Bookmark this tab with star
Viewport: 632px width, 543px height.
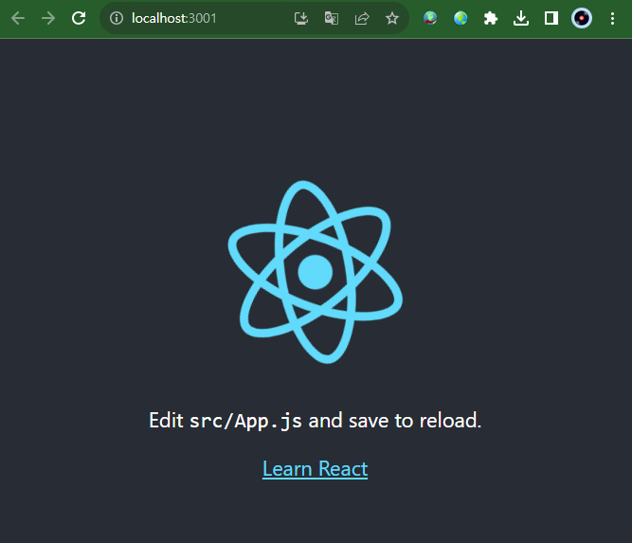(391, 18)
